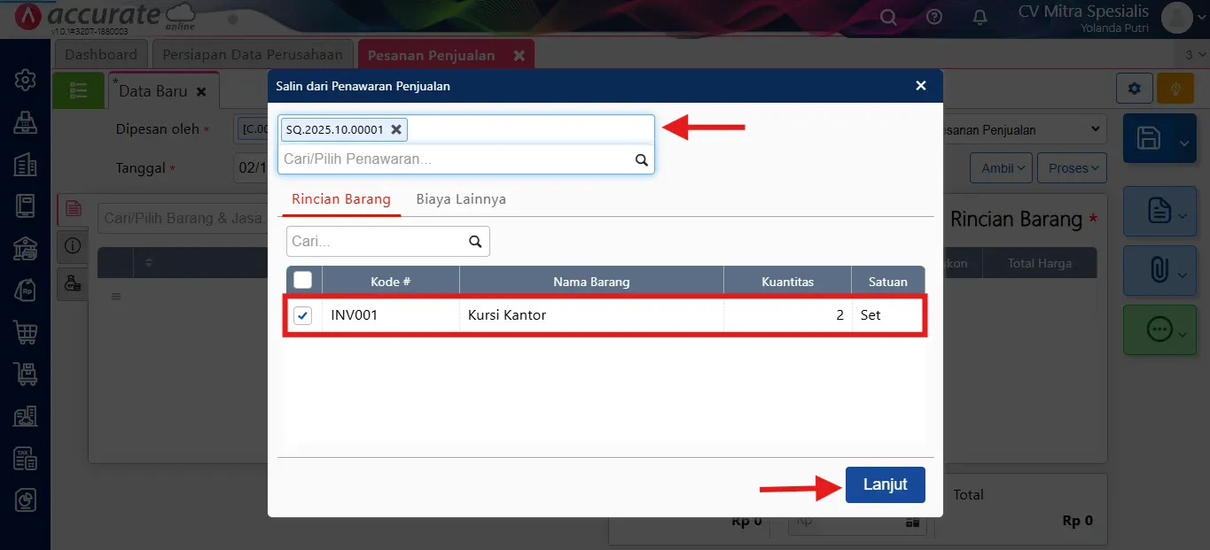Close the Salin dari Penawaran Penjualan dialog
The height and width of the screenshot is (550, 1210).
921,86
